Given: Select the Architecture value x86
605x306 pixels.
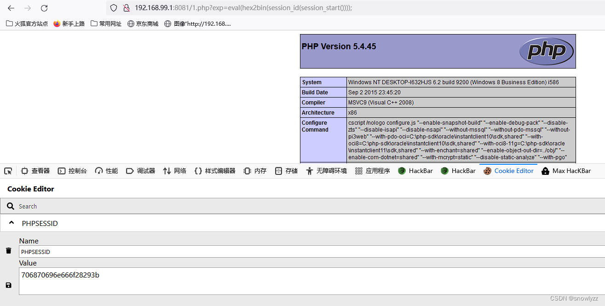Looking at the screenshot, I should 352,113.
